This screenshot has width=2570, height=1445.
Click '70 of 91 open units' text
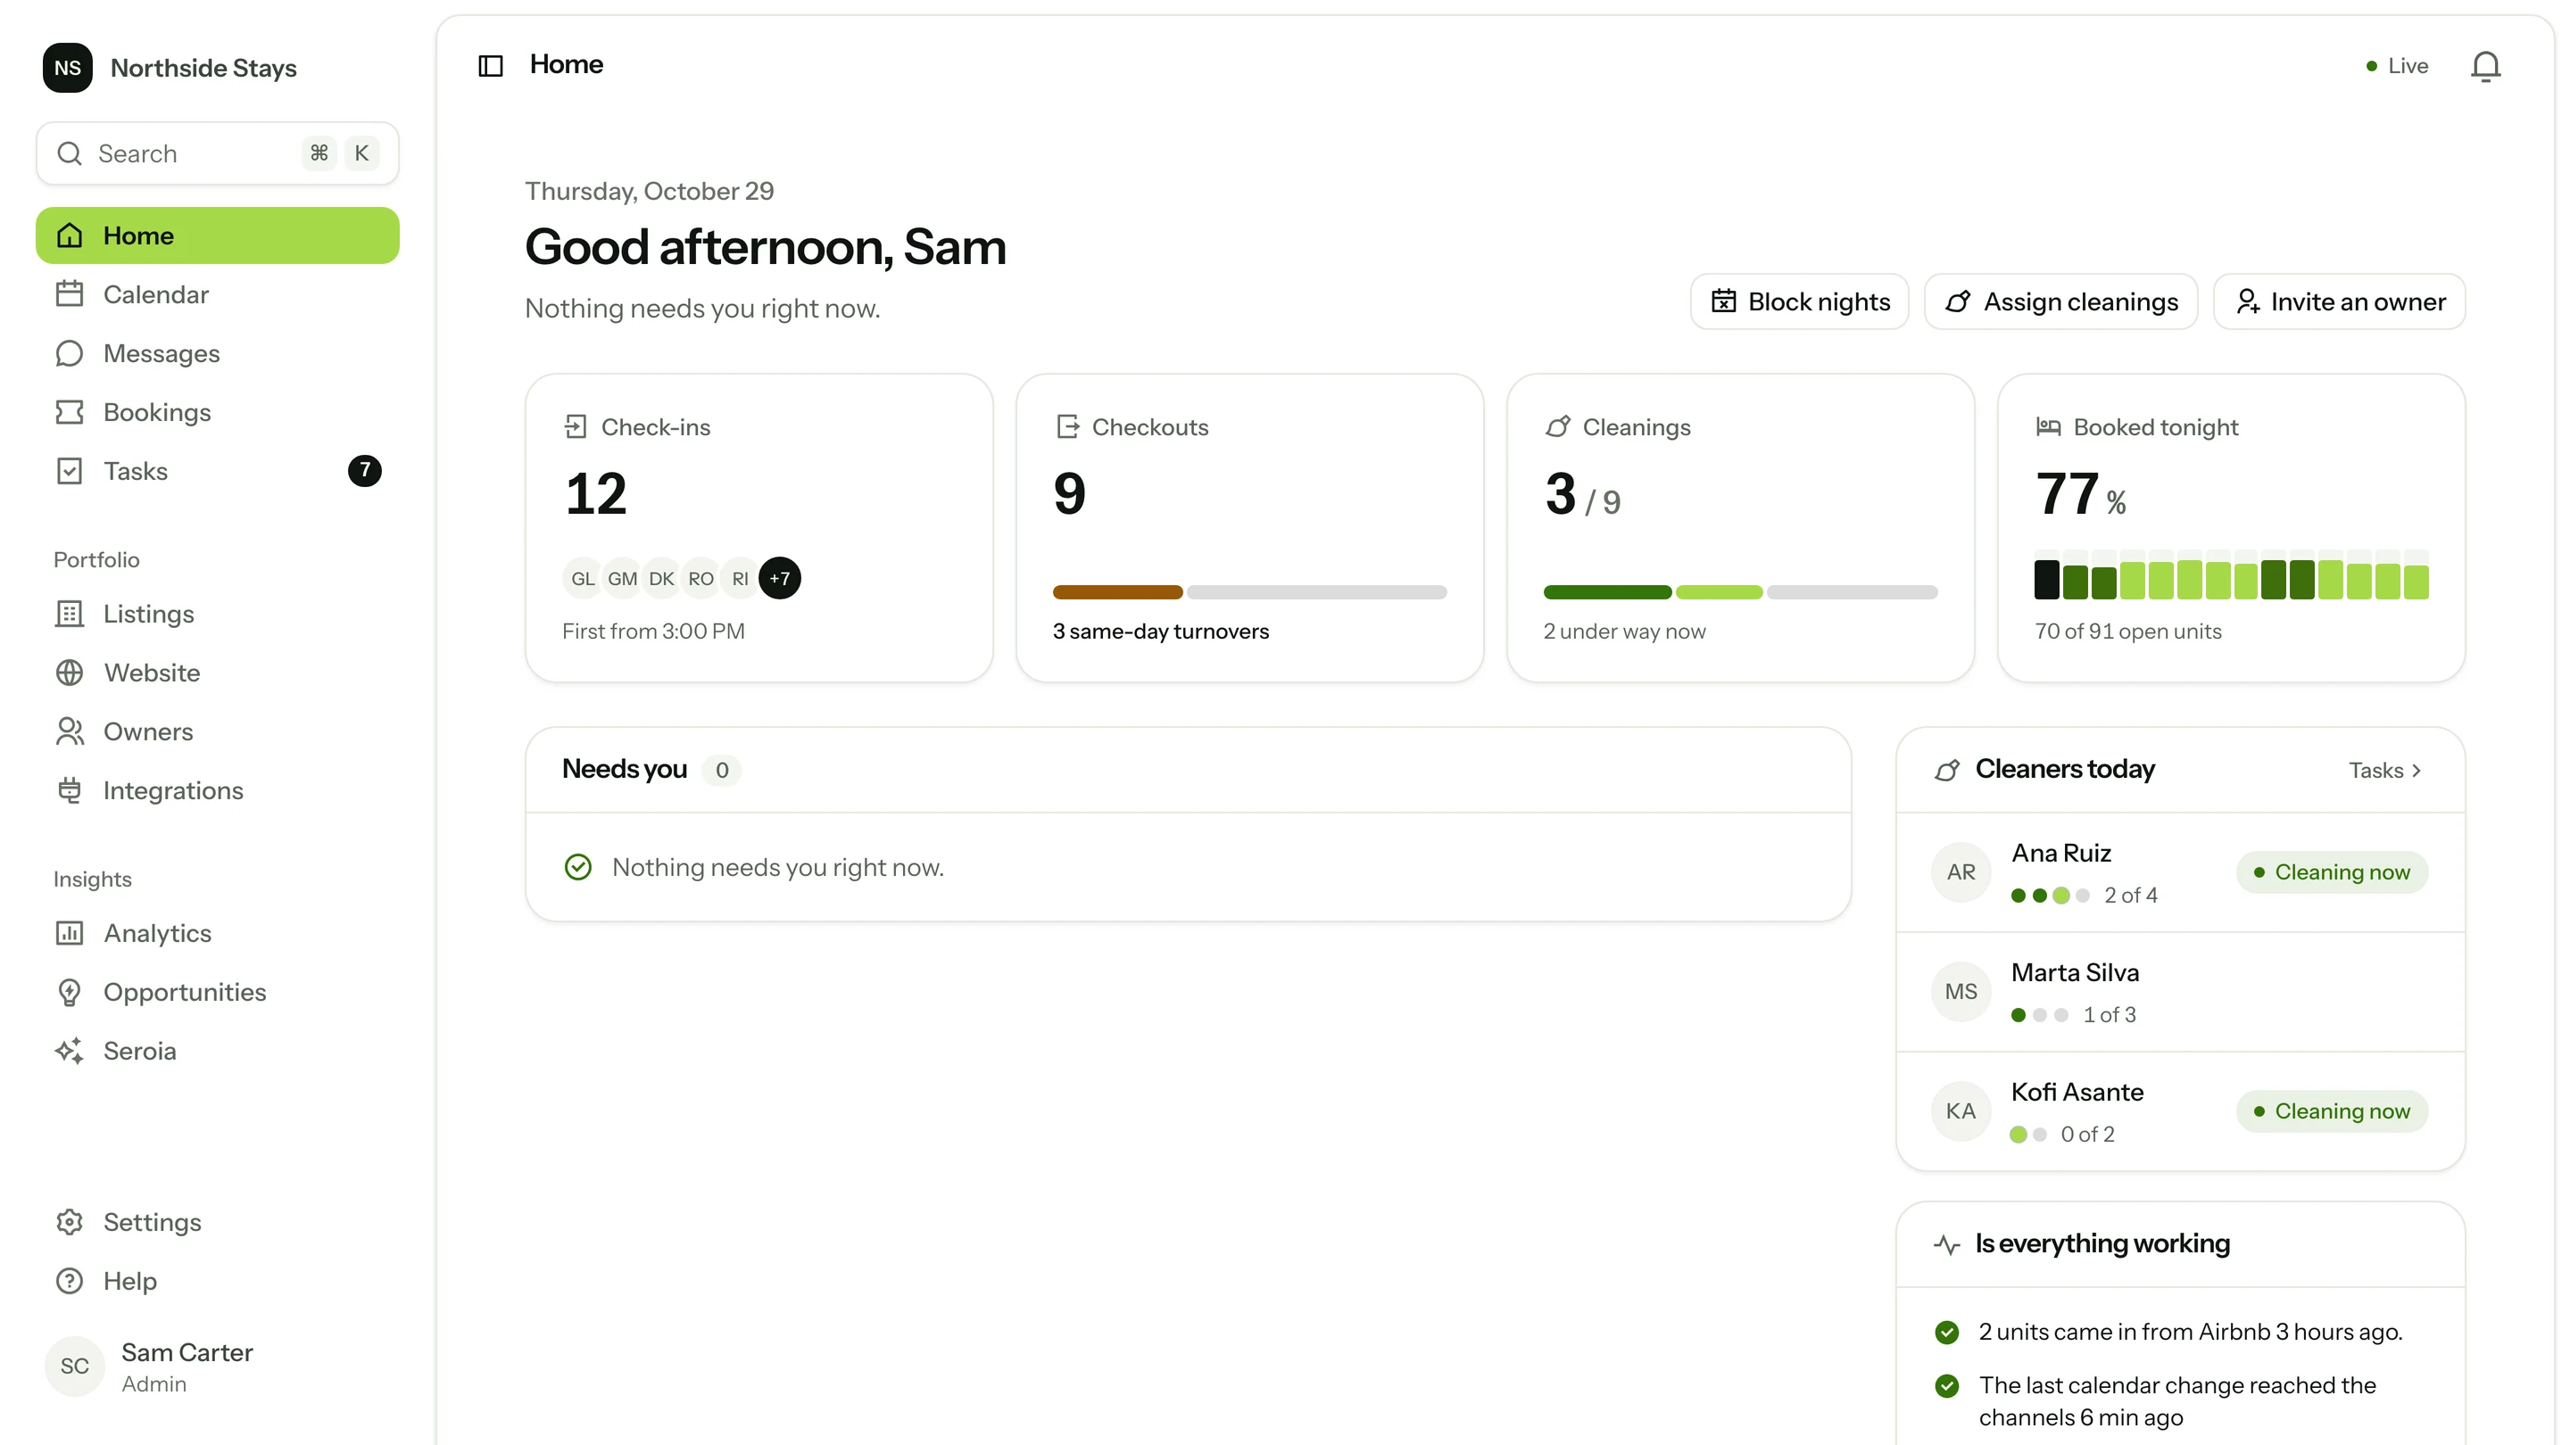pos(2128,632)
